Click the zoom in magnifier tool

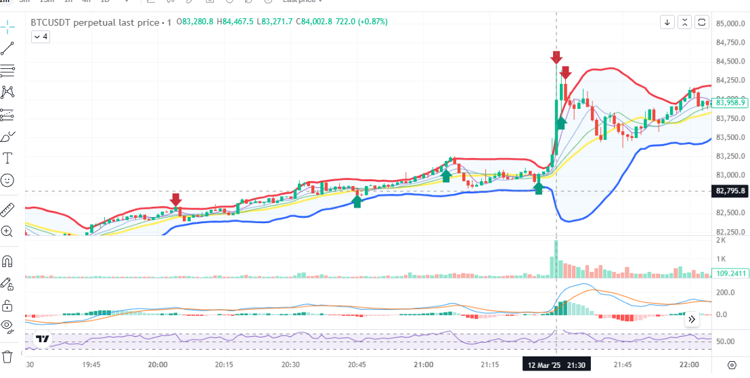point(7,231)
